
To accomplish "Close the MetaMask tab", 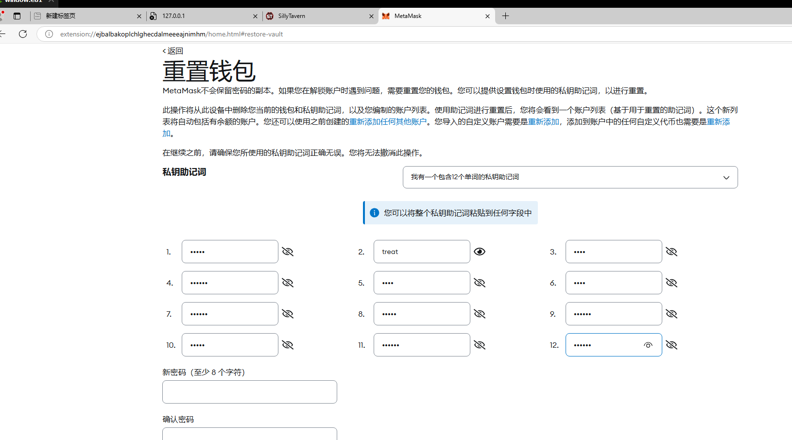I will pos(487,16).
